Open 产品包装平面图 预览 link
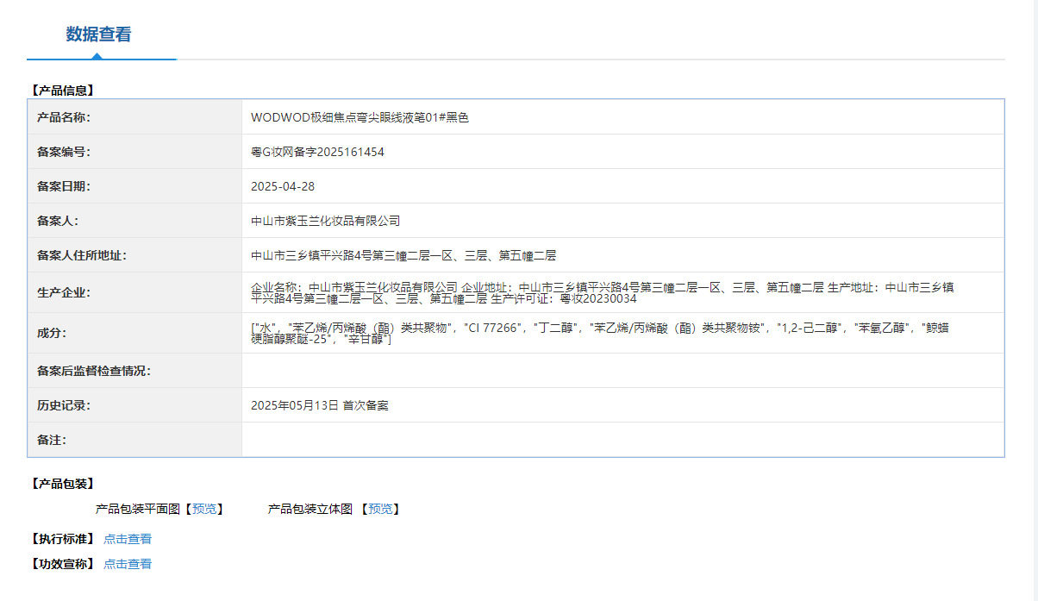1038x601 pixels. (204, 509)
